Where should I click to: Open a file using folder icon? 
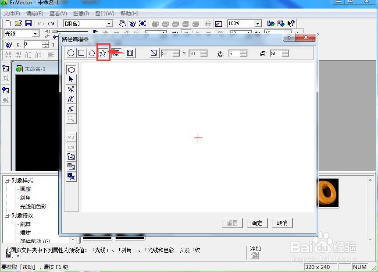pos(18,23)
